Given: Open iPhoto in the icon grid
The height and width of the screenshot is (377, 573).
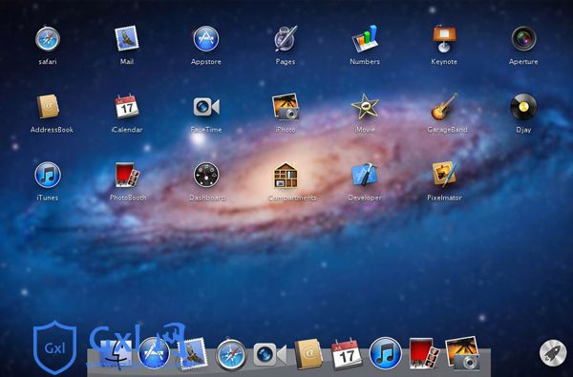Looking at the screenshot, I should [x=286, y=106].
